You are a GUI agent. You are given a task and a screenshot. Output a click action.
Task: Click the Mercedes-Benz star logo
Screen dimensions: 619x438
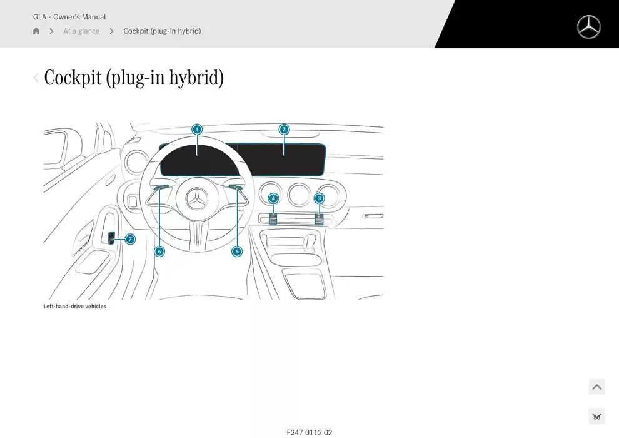pos(588,27)
